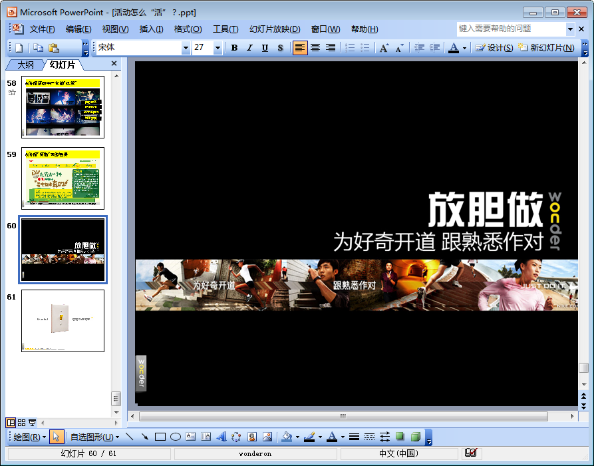Apply fill color bucket
594x466 pixels.
pyautogui.click(x=287, y=437)
